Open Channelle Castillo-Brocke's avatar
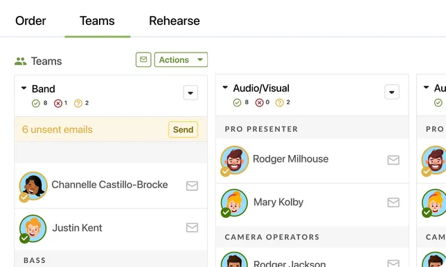 (x=33, y=186)
